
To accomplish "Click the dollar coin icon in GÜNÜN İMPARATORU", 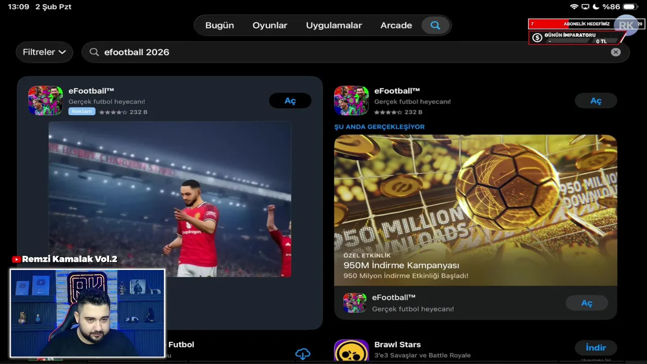I will pos(537,38).
